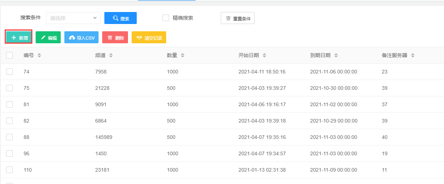The image size is (444, 184).
Task: Click the 导入CSV import button
Action: coord(81,37)
